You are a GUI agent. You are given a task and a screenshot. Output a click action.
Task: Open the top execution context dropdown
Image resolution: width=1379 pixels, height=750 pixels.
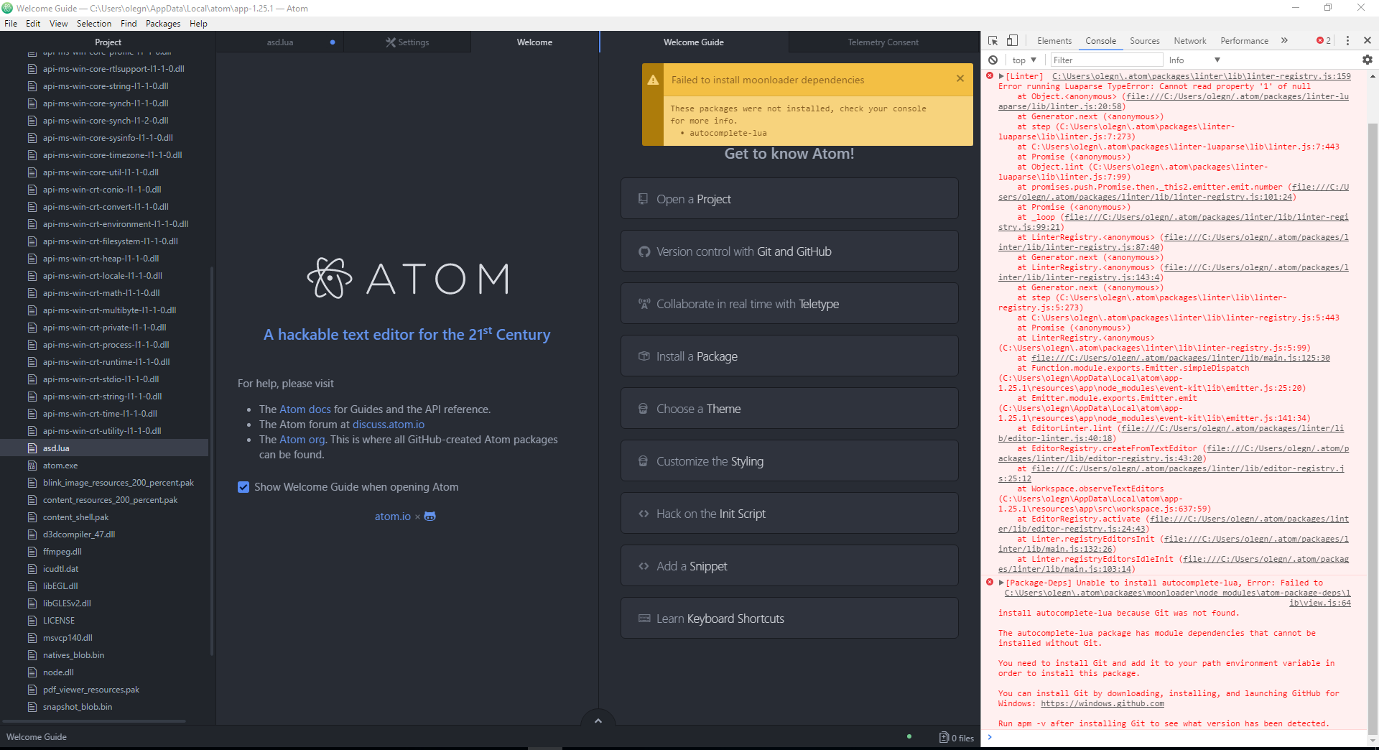[1025, 60]
